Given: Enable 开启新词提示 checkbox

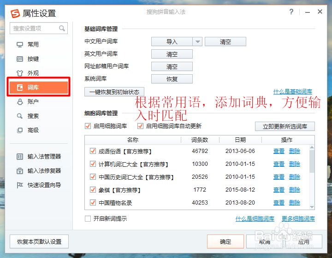Looking at the screenshot, I should 88,218.
